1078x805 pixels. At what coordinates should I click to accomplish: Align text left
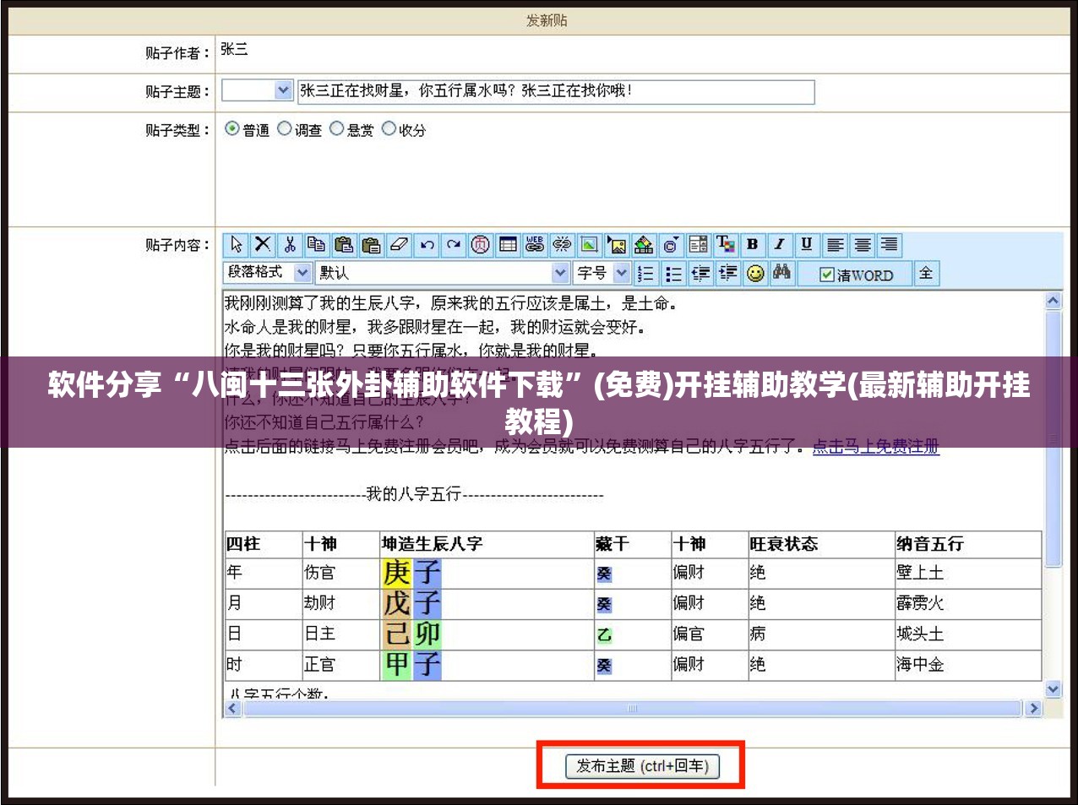coord(835,245)
